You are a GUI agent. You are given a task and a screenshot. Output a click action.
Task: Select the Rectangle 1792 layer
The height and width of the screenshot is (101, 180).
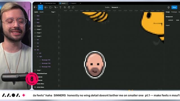click(46, 63)
